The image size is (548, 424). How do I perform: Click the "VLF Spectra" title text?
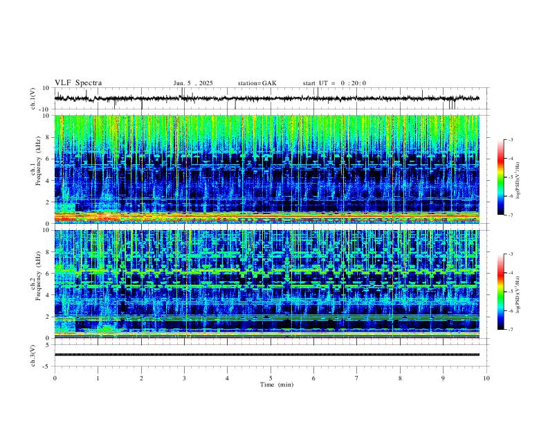tap(78, 83)
